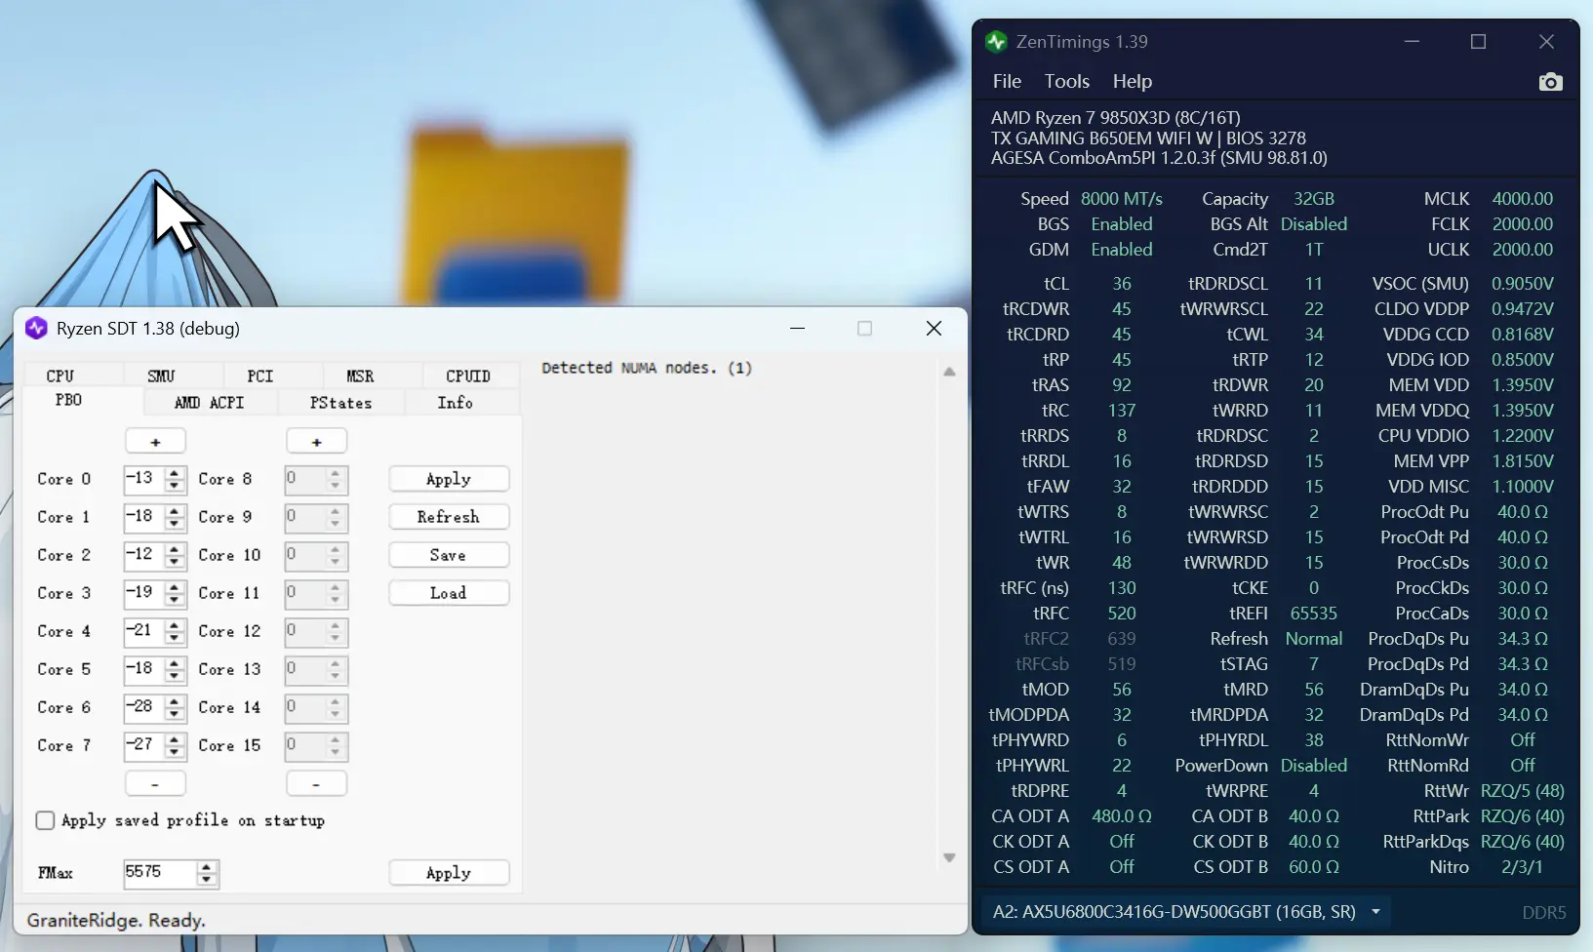Click the PowerDown value Disabled

tap(1314, 766)
